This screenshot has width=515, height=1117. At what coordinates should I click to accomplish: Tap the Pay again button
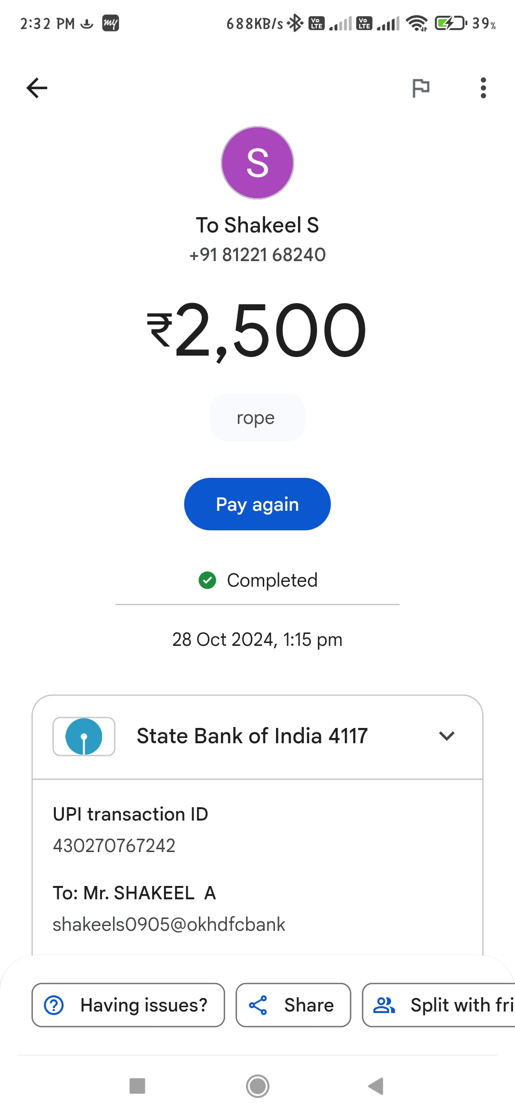click(x=257, y=504)
